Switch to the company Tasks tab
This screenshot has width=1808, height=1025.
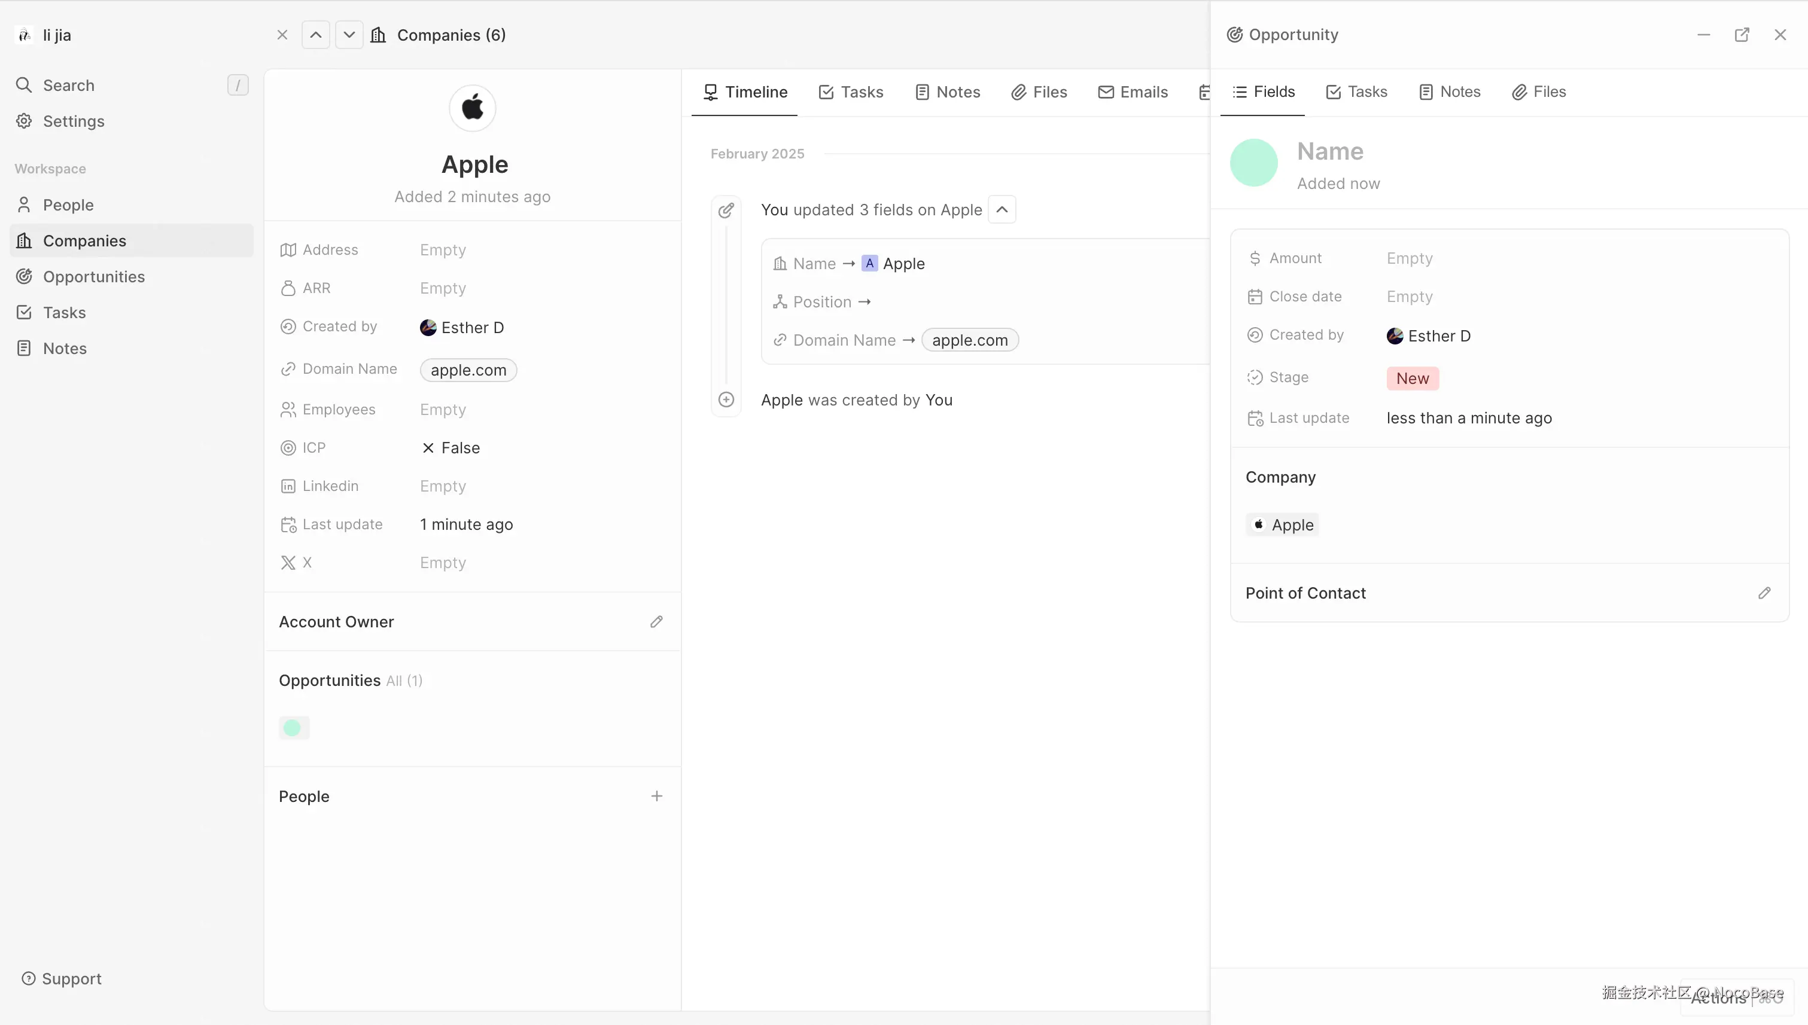[x=851, y=92]
